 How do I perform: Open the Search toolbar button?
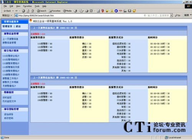coord(41,11)
